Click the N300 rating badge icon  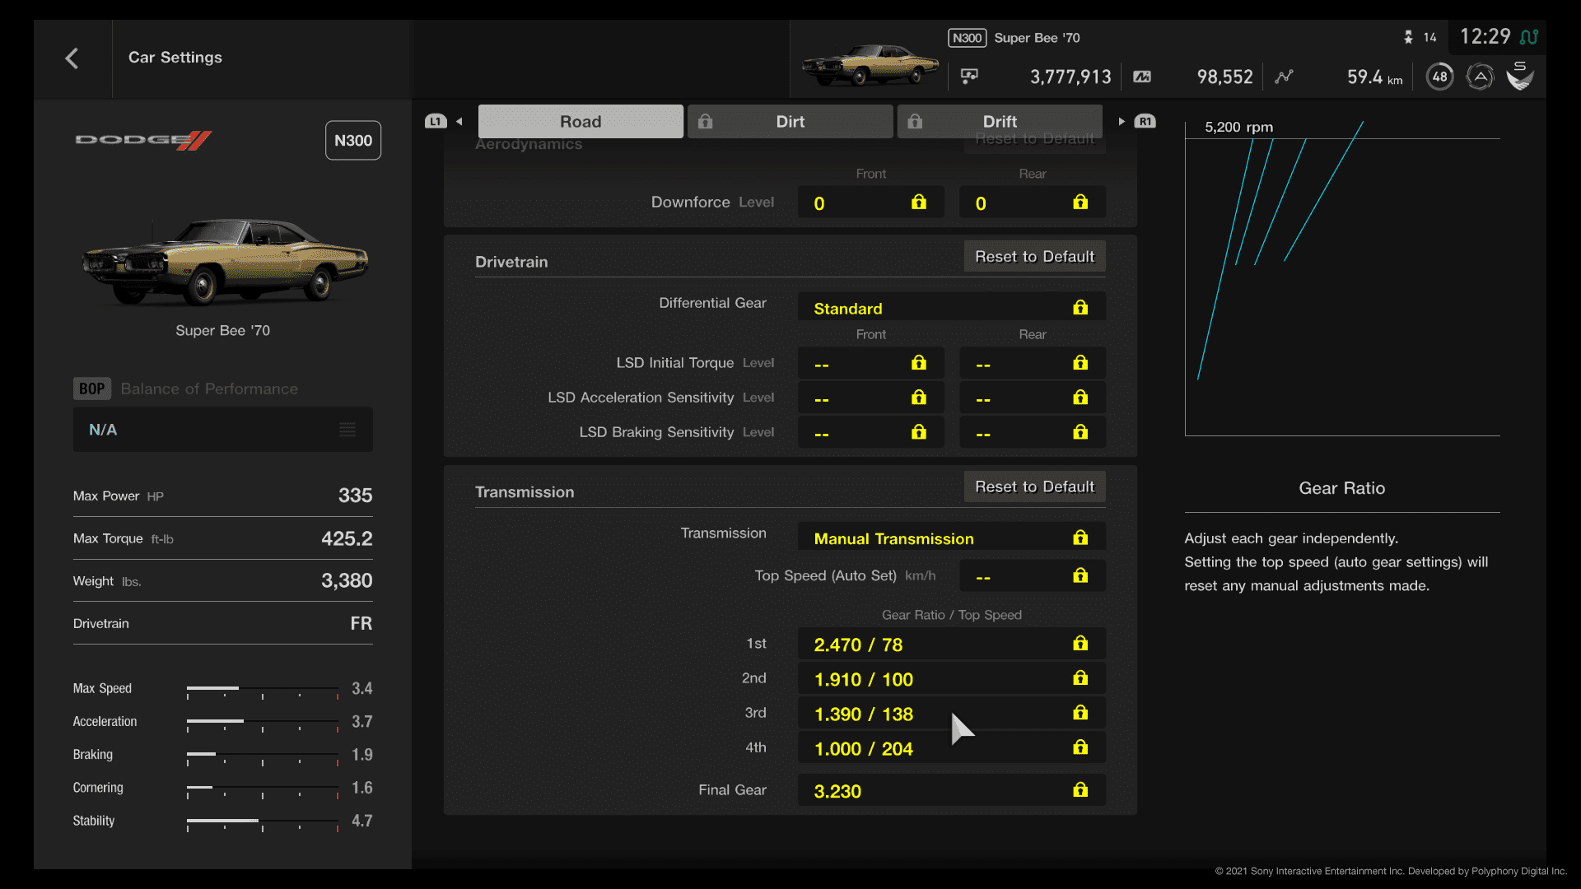pyautogui.click(x=350, y=139)
